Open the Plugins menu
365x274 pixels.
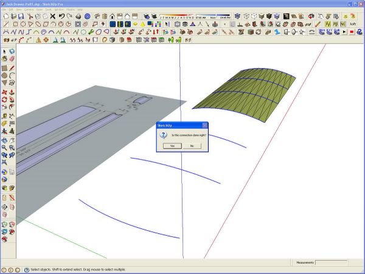click(x=71, y=10)
